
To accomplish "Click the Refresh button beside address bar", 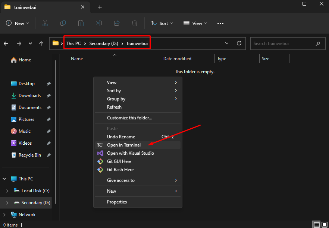I will coord(239,43).
